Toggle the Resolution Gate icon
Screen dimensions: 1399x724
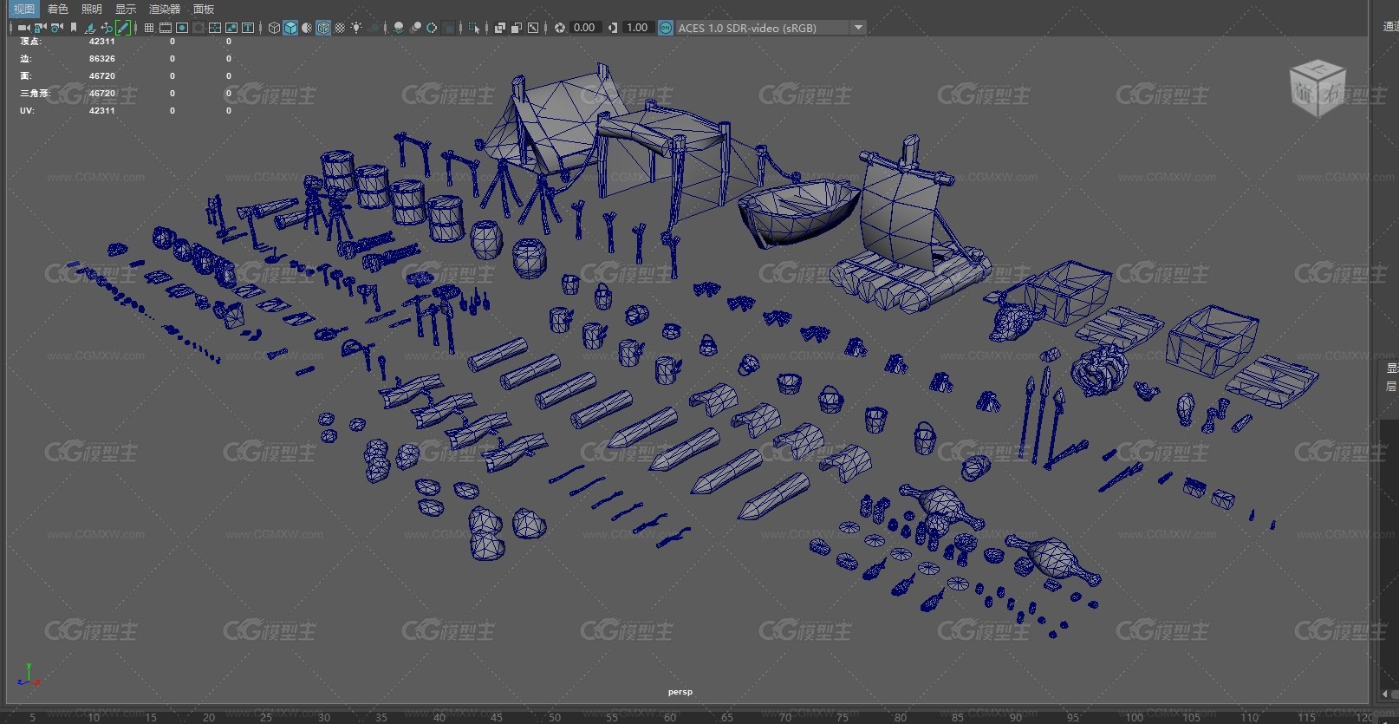click(182, 28)
